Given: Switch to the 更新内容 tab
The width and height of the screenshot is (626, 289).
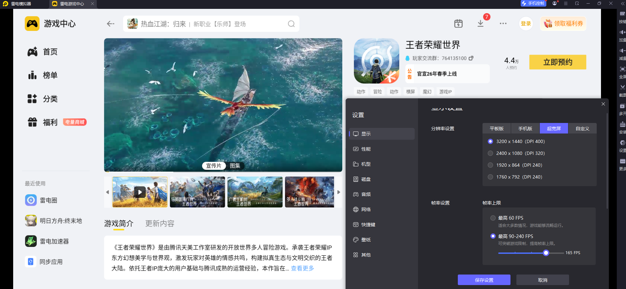Looking at the screenshot, I should (x=160, y=224).
